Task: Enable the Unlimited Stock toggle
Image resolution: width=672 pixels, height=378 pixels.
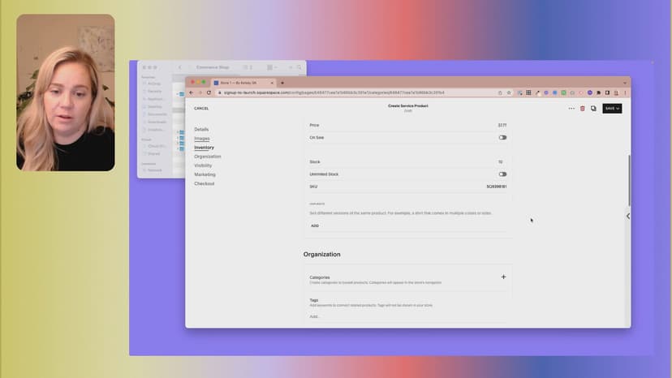Action: tap(502, 174)
